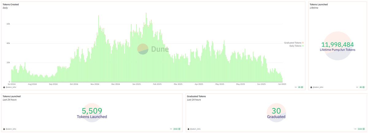Click the Nov 2024 x-axis label
368x133 pixels.
point(95,84)
